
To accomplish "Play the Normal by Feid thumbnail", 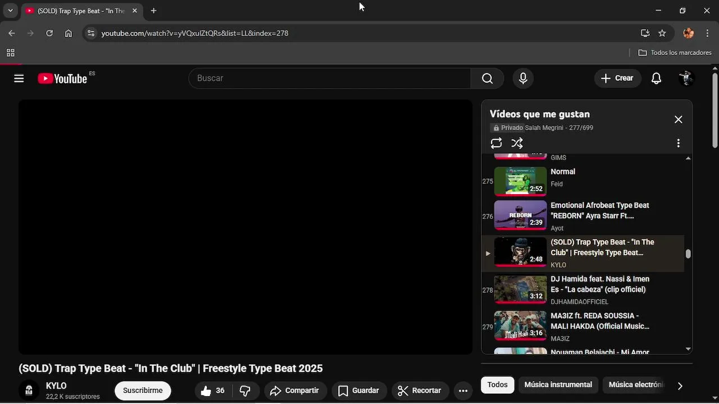I will tap(520, 181).
